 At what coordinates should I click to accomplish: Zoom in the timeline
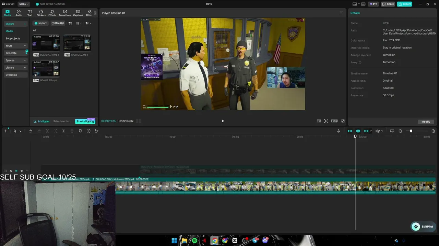click(x=433, y=131)
